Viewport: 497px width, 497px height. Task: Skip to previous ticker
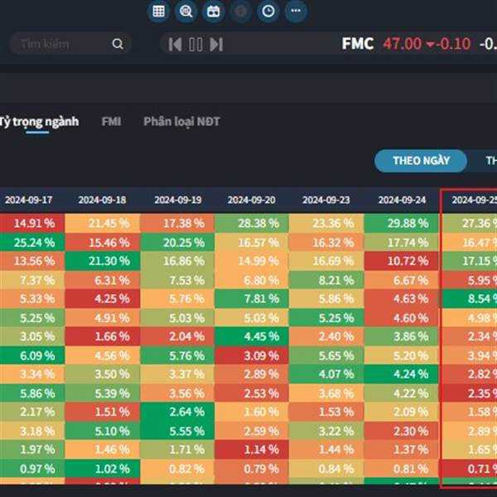point(175,44)
